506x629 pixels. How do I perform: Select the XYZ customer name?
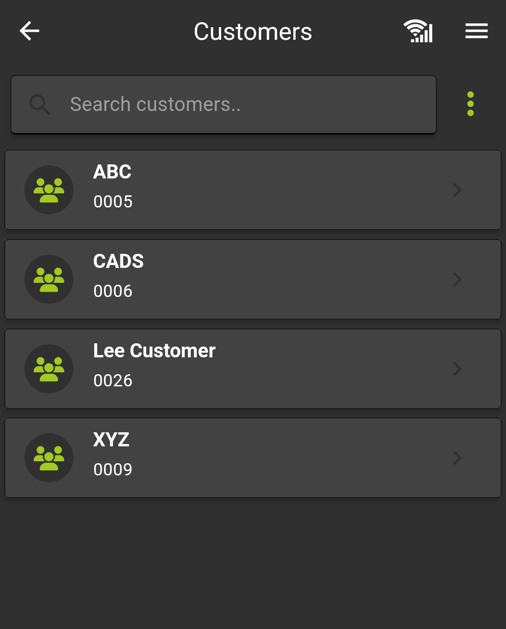tap(111, 440)
